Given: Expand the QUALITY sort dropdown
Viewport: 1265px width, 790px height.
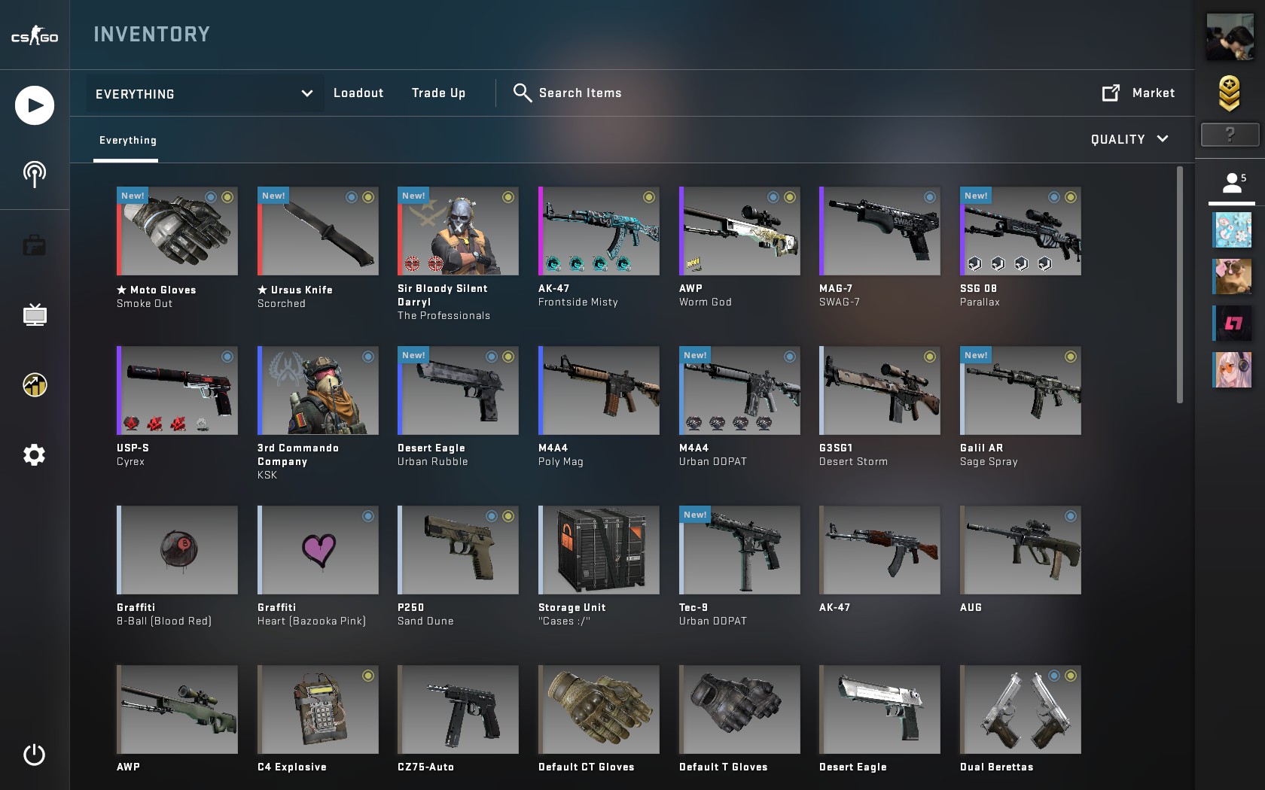Looking at the screenshot, I should [1129, 139].
